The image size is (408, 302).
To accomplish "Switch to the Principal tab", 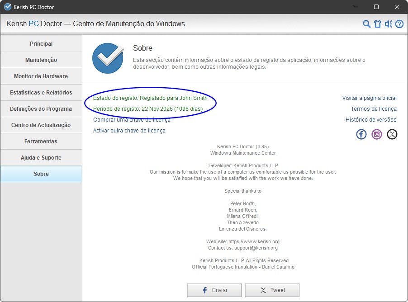I will [41, 44].
